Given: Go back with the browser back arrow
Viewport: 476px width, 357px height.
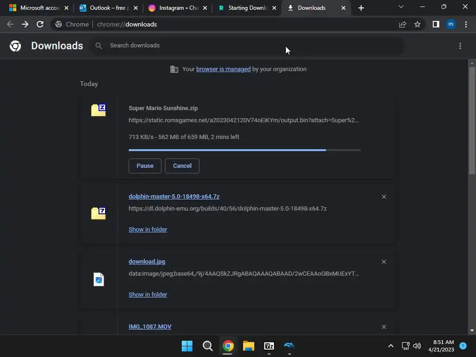Looking at the screenshot, I should [10, 24].
